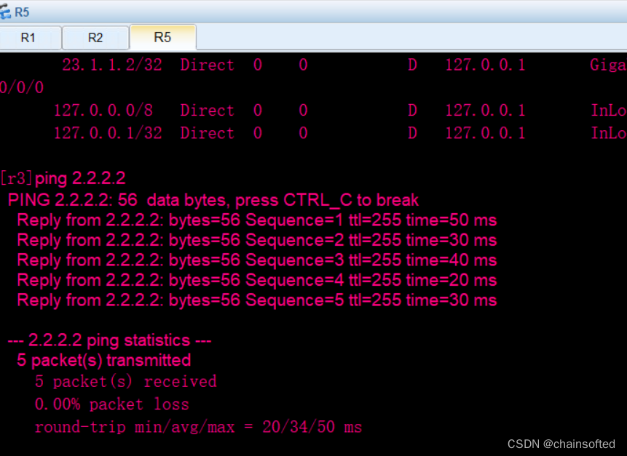Image resolution: width=627 pixels, height=456 pixels.
Task: Click the ping 2.2.2.2 command text
Action: click(80, 178)
